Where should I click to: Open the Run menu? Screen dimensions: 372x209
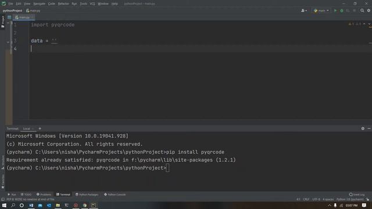point(74,4)
